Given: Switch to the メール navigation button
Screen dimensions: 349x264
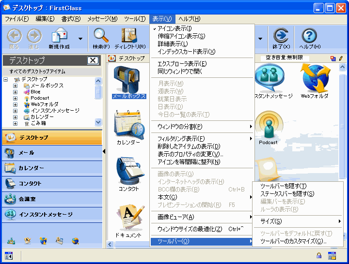Looking at the screenshot, I should tap(51, 153).
